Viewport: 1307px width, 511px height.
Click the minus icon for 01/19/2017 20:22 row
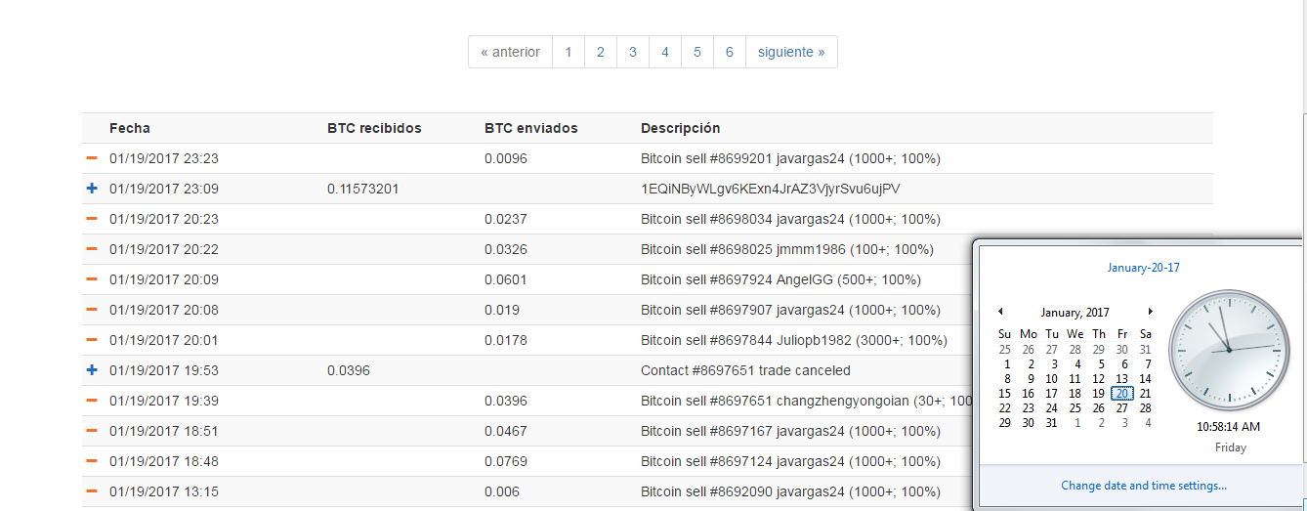click(93, 249)
